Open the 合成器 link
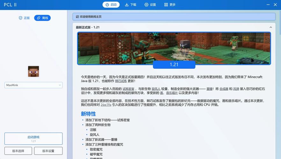This screenshot has width=281, height=159. [x=224, y=89]
